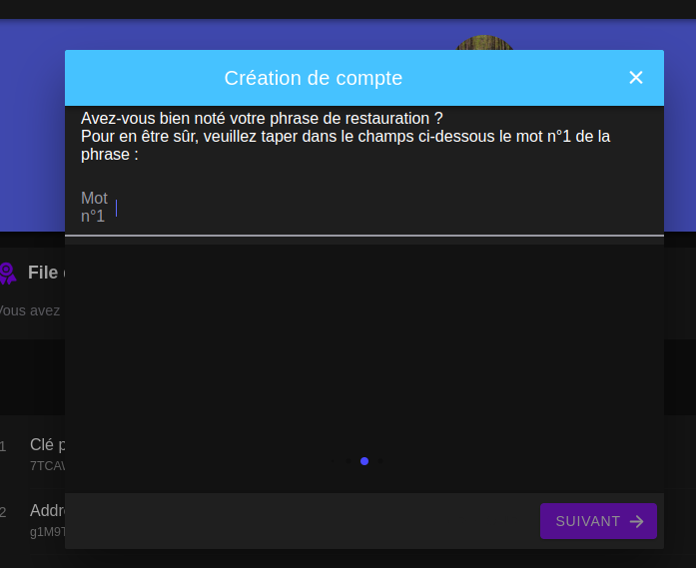
Task: Click the empty dark area above the step dot
Action: pyautogui.click(x=364, y=349)
